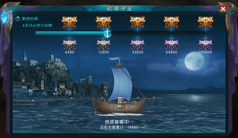
Task: Click the anchor marker on progress bar
Action: coord(107,33)
